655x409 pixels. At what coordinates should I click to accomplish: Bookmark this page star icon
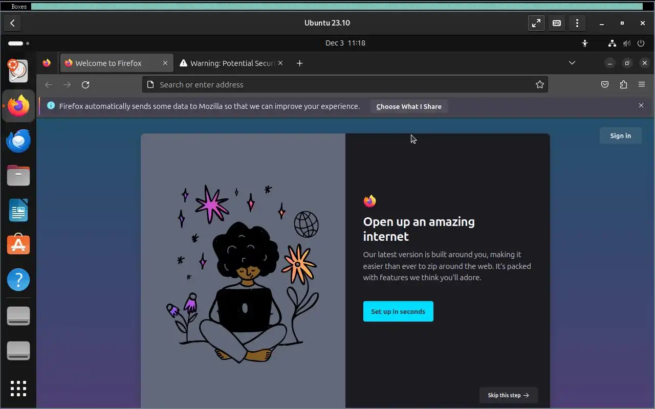coord(539,85)
